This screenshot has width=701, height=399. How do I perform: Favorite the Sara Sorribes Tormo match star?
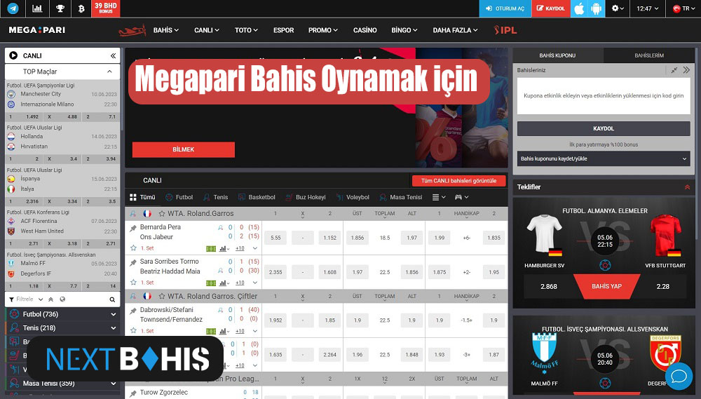[x=133, y=283]
